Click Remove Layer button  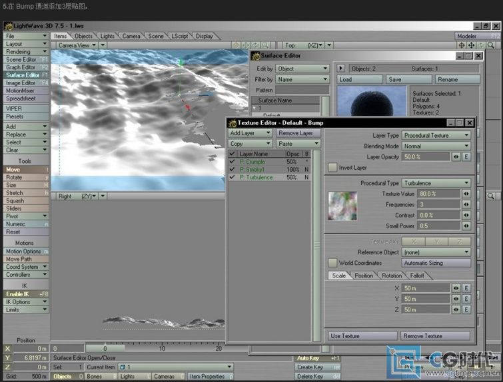pyautogui.click(x=298, y=133)
